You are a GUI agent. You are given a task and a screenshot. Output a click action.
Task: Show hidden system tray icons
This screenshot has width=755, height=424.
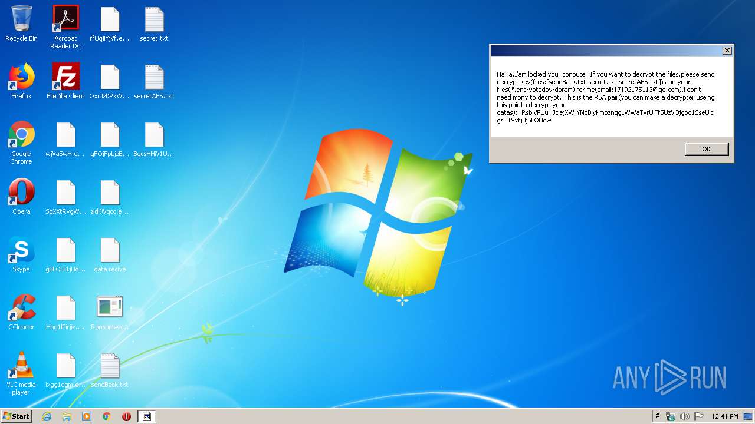[658, 416]
